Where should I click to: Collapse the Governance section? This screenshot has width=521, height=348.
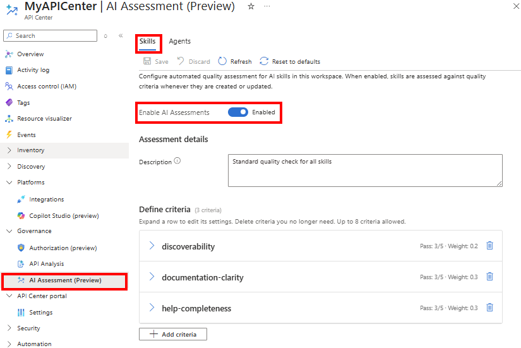pos(9,231)
